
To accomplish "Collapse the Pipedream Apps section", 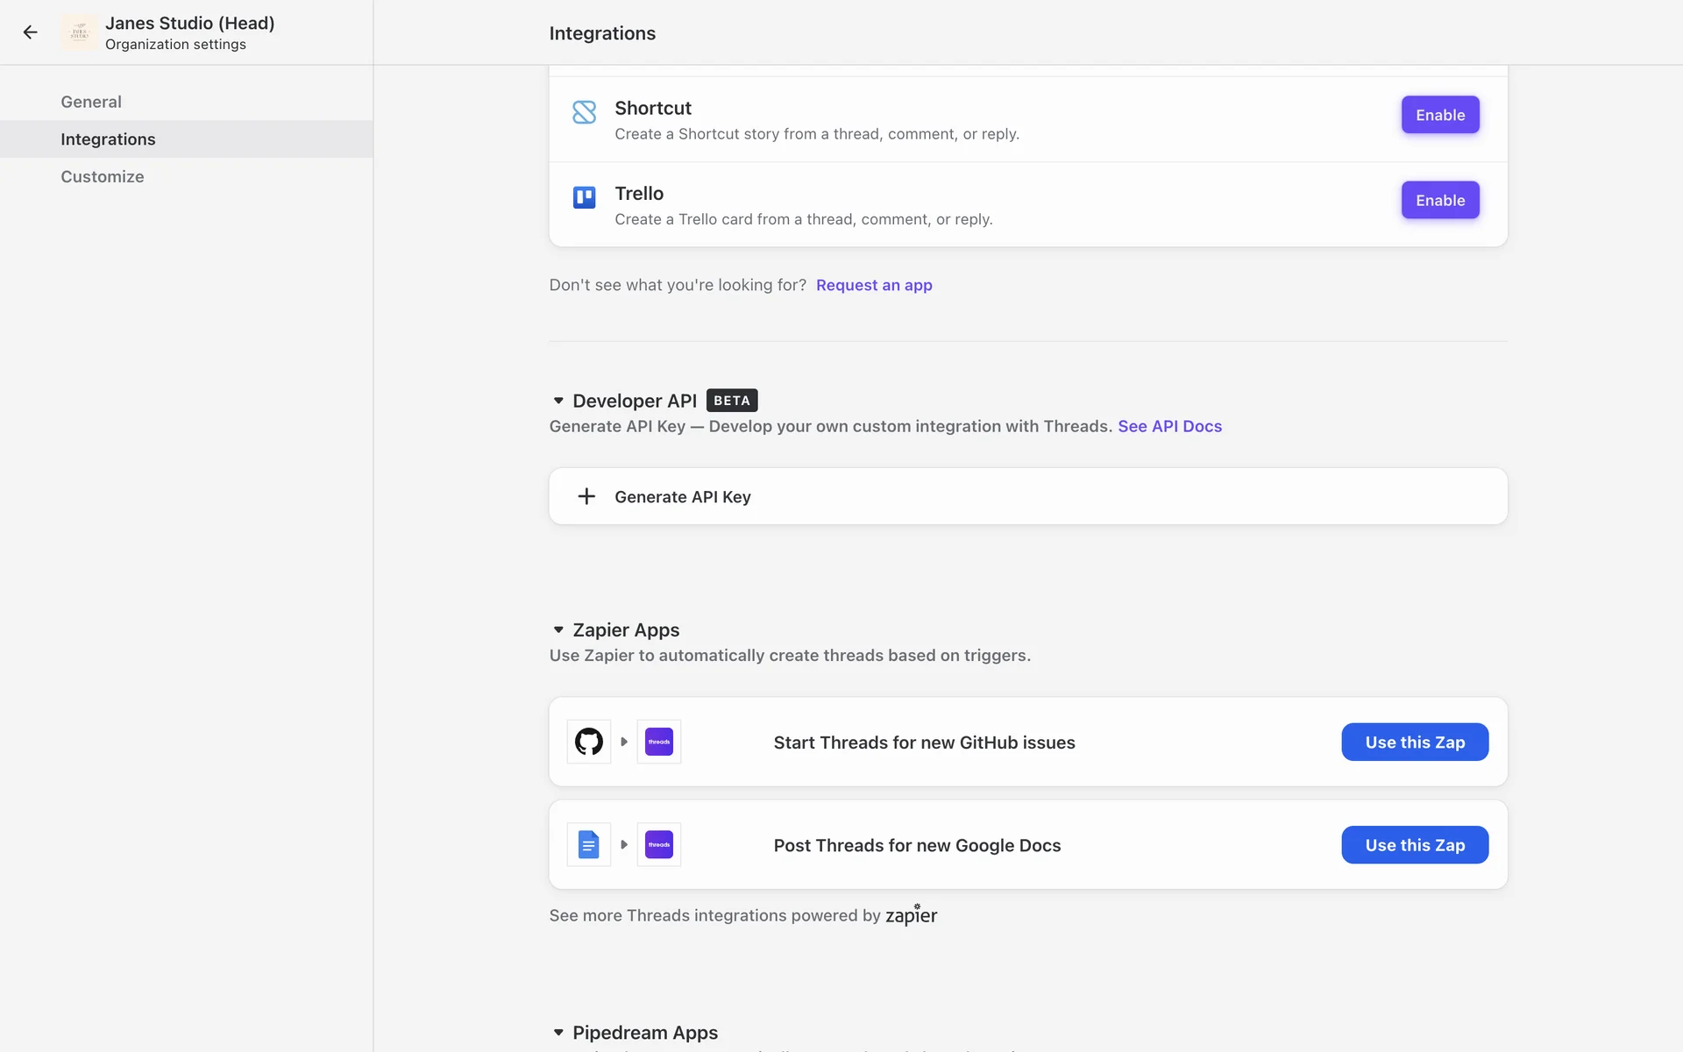I will [558, 1033].
